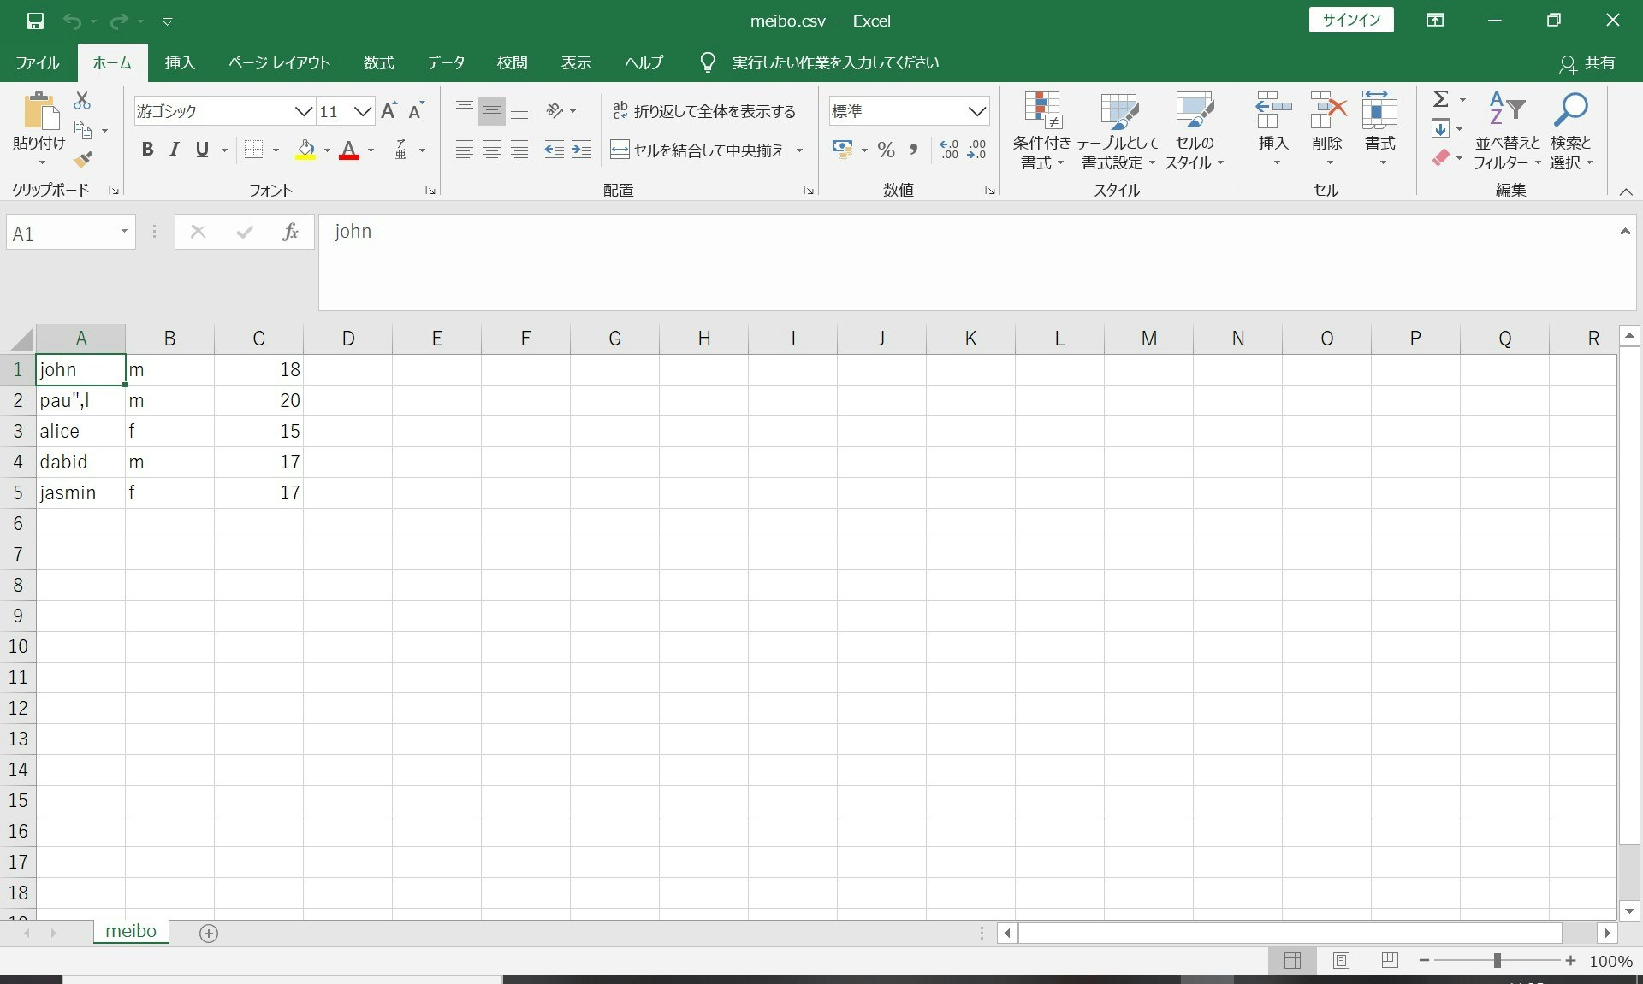Screen dimensions: 1643x984
Task: Switch to the 数式 ribbon tab
Action: coord(378,62)
